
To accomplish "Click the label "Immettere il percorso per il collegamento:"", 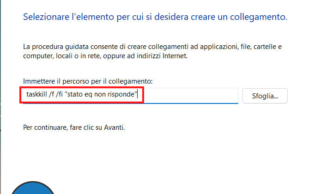I will [88, 81].
